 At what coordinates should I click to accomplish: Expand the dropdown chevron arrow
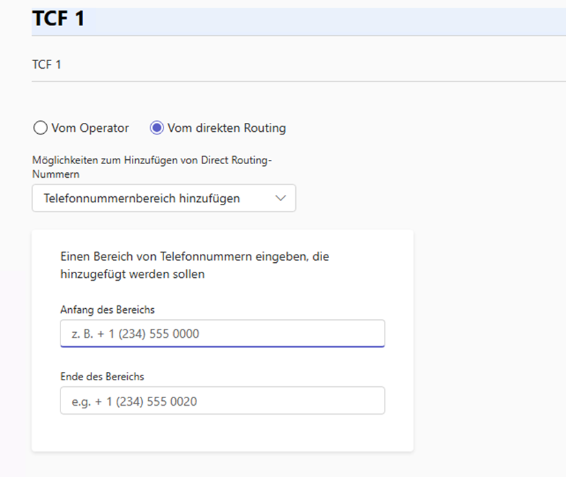[280, 198]
